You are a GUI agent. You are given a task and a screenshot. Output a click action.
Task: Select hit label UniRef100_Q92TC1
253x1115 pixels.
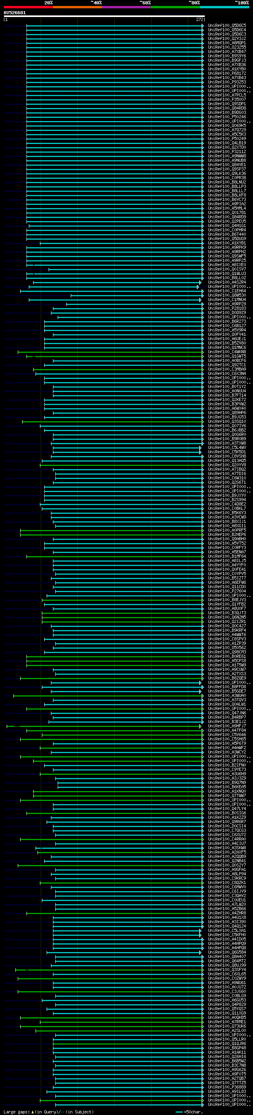(227, 365)
